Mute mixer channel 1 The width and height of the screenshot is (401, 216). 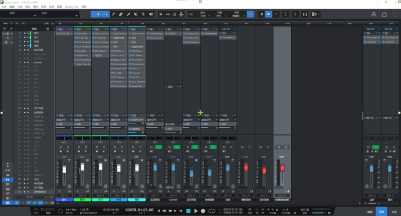61,147
